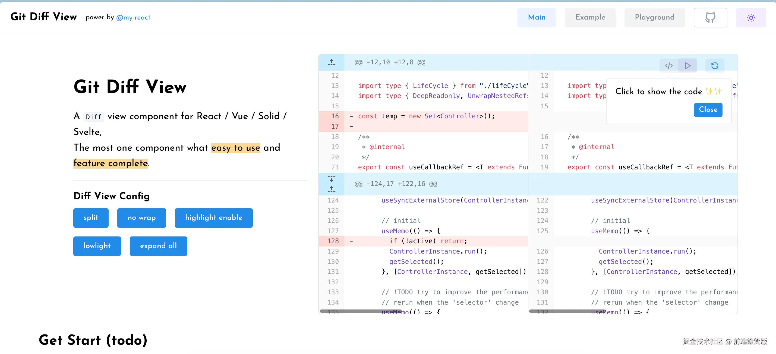Click the left pane horizontal scrollbar
The height and width of the screenshot is (354, 776).
(x=361, y=311)
